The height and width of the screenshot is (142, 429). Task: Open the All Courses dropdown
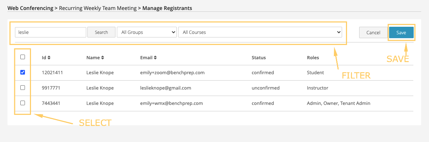(x=260, y=32)
